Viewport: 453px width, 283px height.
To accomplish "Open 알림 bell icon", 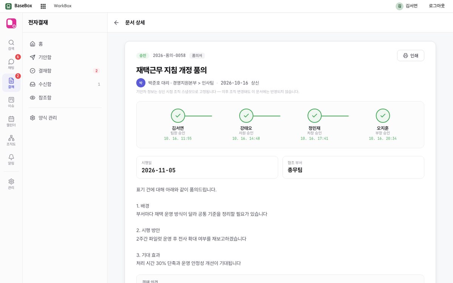I will click(x=11, y=160).
